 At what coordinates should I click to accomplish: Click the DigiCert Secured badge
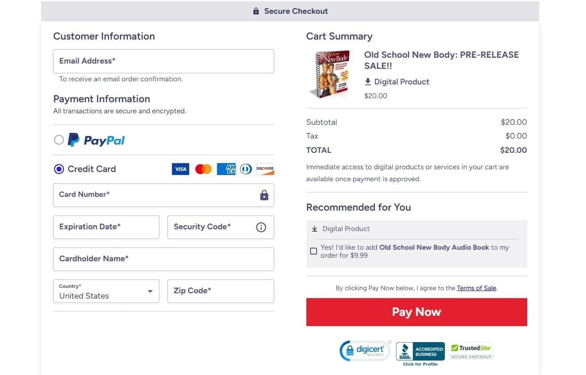(365, 351)
